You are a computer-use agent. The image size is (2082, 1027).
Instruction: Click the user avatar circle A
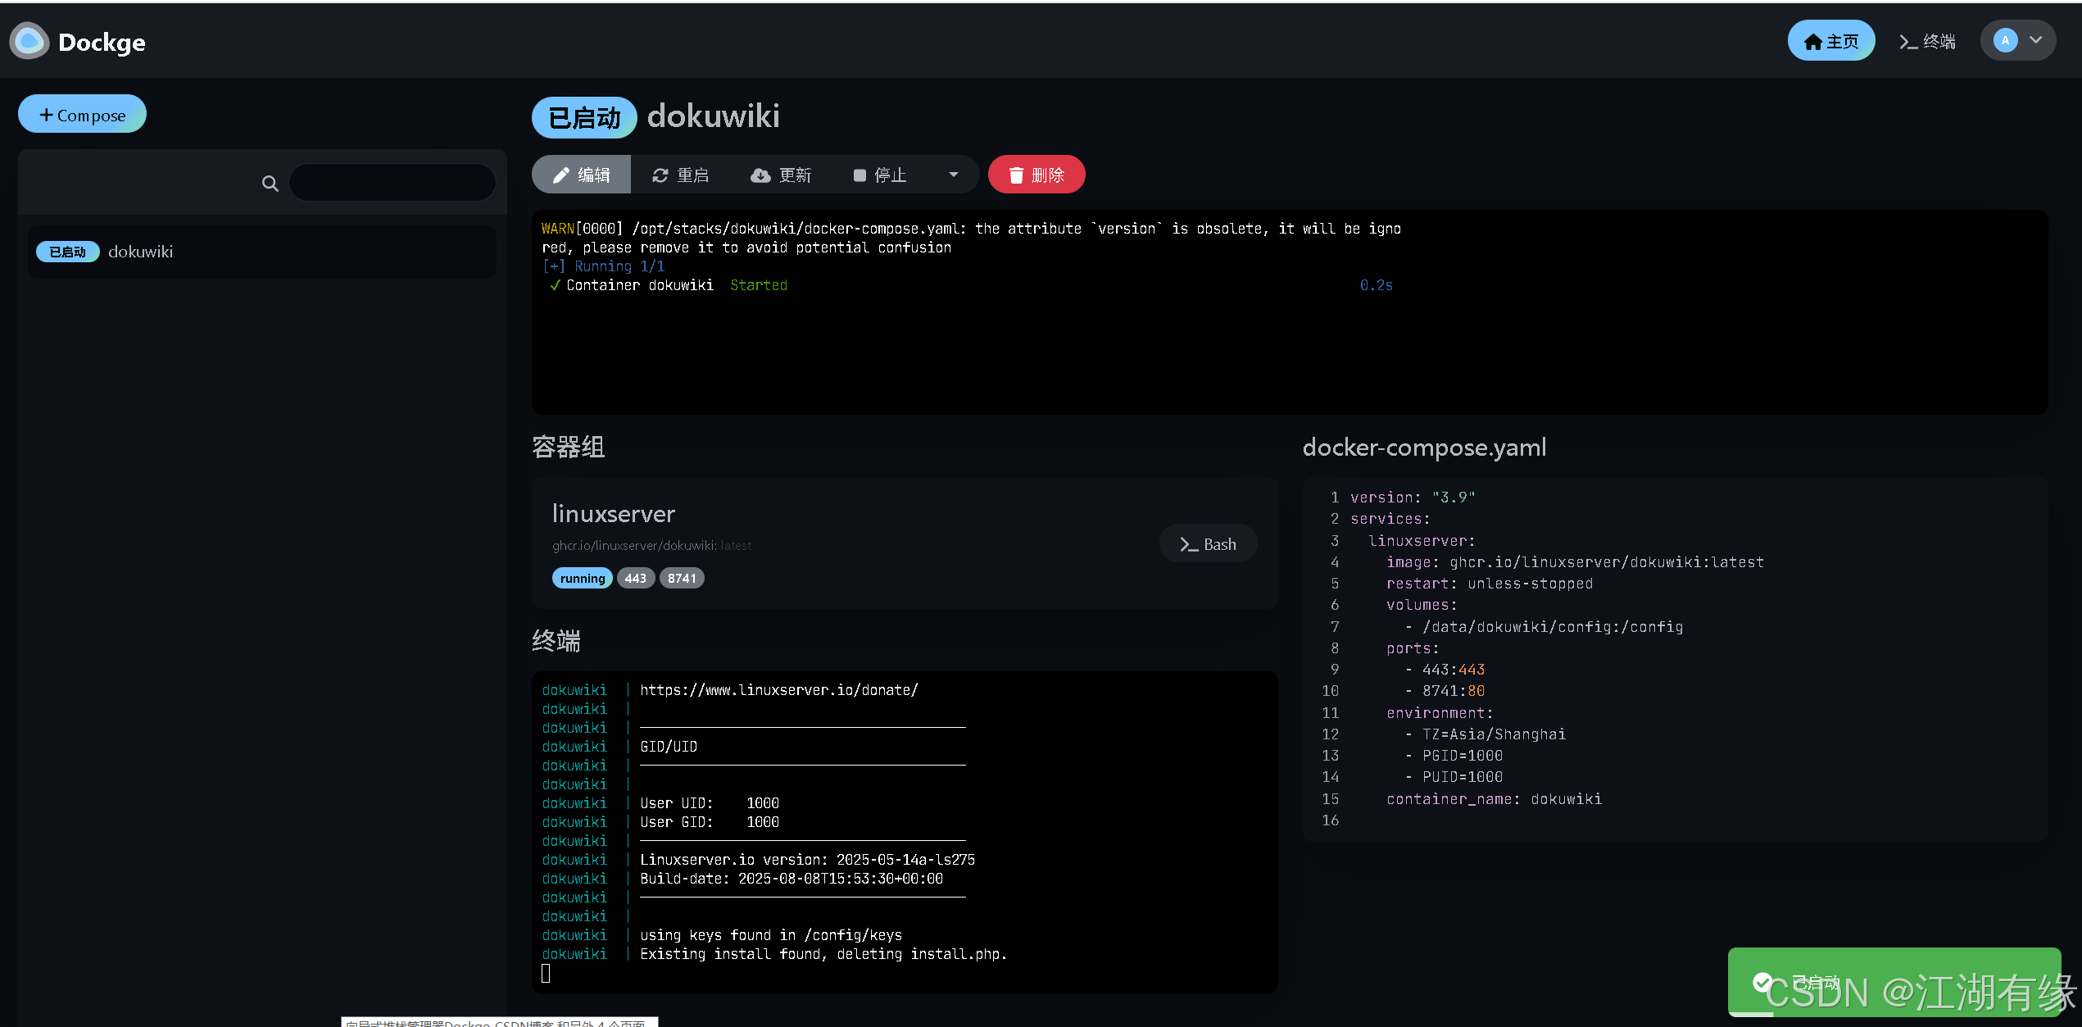click(2005, 40)
